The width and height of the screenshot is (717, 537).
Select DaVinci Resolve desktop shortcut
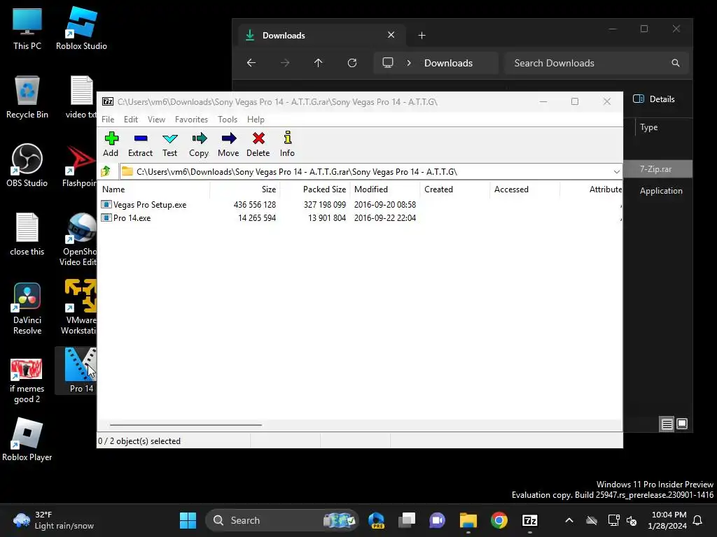tap(27, 308)
